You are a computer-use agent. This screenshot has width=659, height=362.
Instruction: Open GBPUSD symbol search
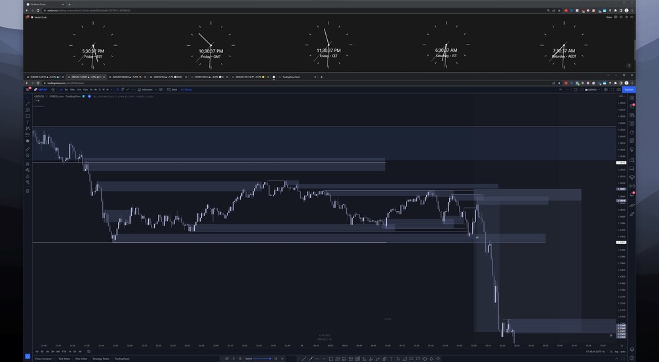pyautogui.click(x=41, y=90)
